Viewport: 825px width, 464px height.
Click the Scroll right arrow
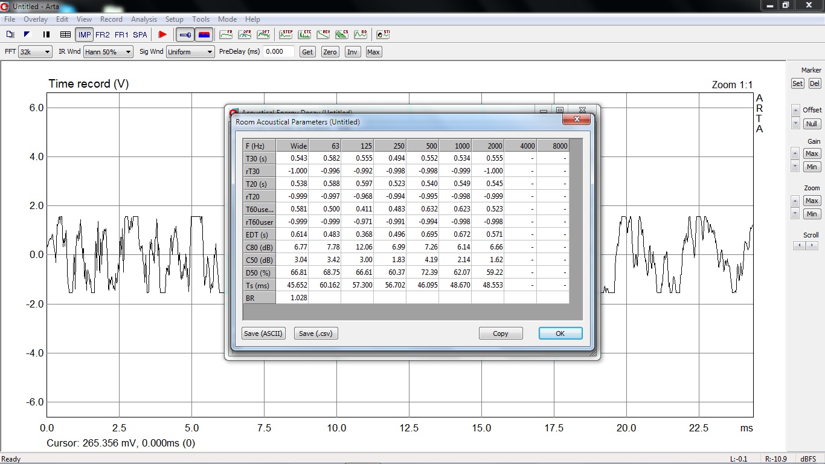pyautogui.click(x=812, y=245)
